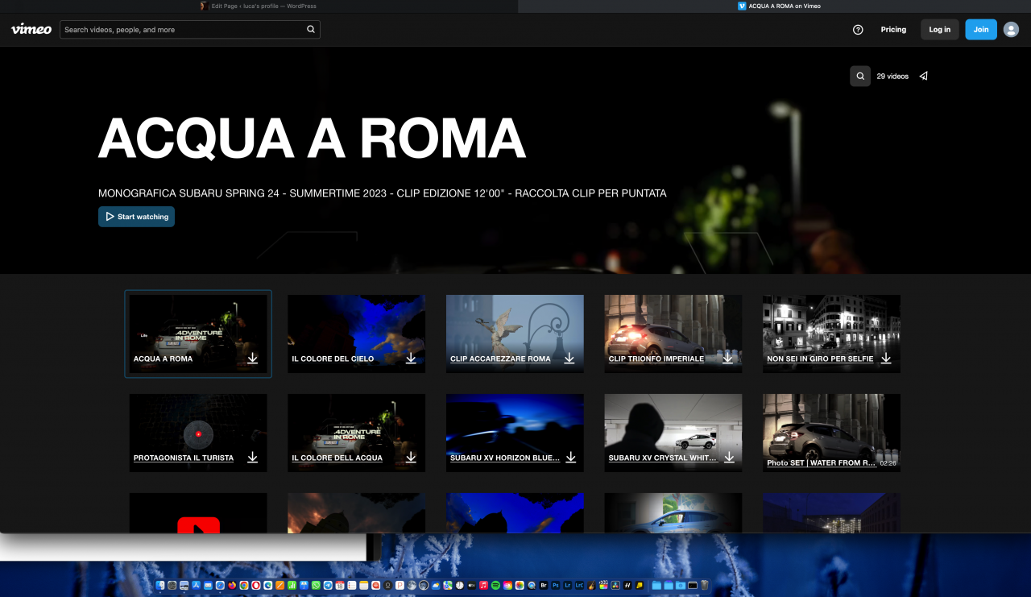1031x597 pixels.
Task: Download the ACQUA A ROMA video
Action: 252,358
